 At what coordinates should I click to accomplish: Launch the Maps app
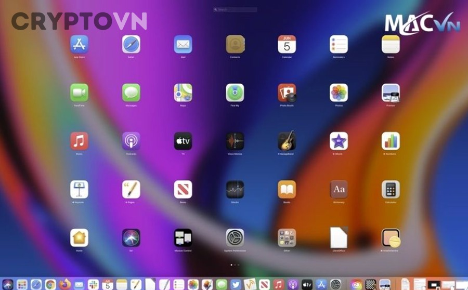(x=183, y=93)
